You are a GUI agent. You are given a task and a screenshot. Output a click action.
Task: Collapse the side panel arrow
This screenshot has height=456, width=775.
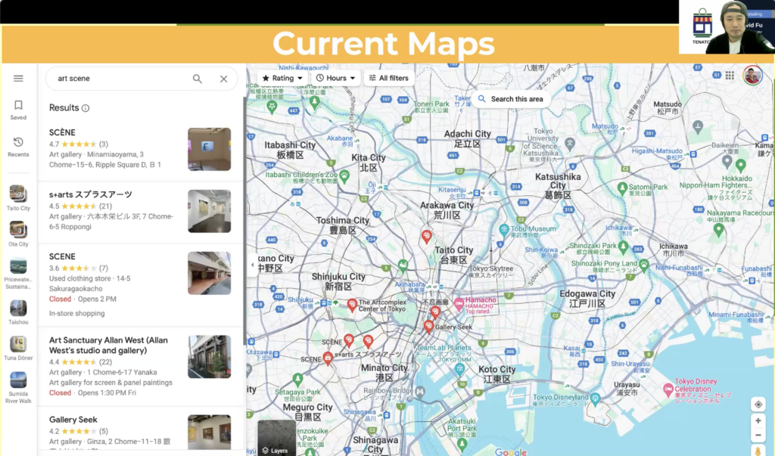point(252,265)
